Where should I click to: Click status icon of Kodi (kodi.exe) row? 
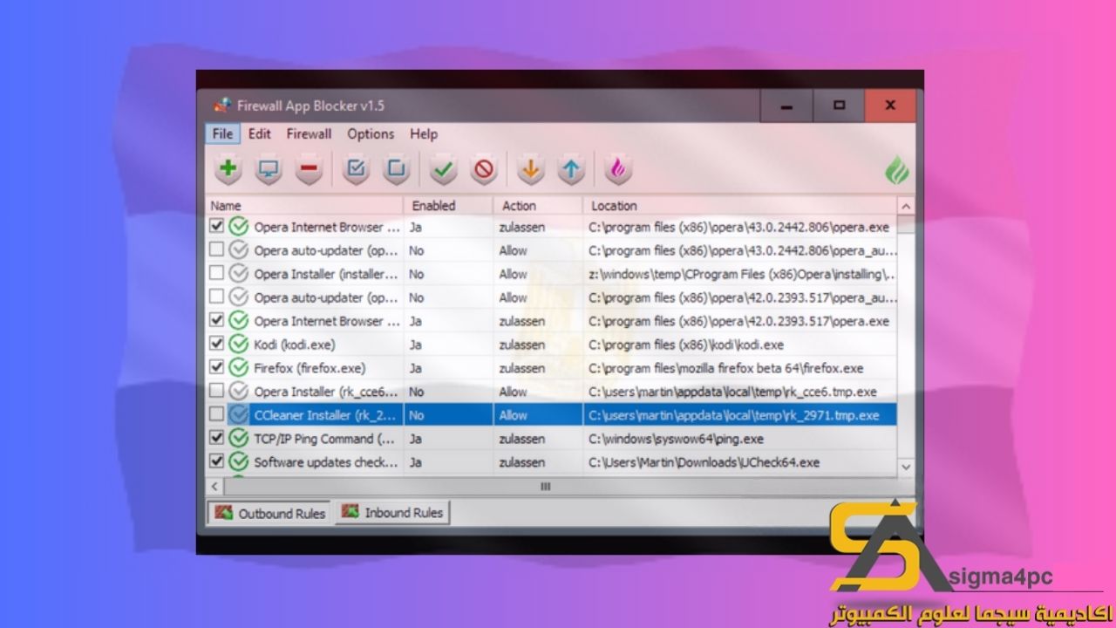tap(239, 345)
